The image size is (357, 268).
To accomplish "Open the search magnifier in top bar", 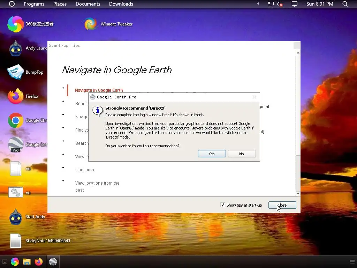I will [x=345, y=4].
